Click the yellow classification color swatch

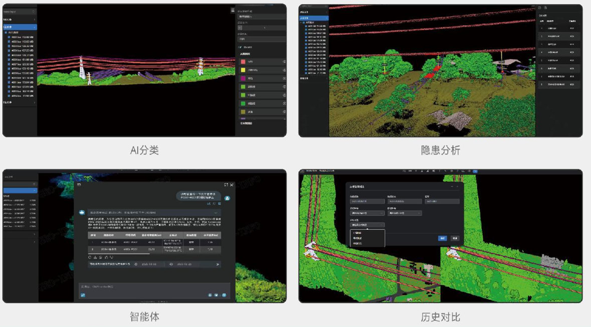click(243, 70)
